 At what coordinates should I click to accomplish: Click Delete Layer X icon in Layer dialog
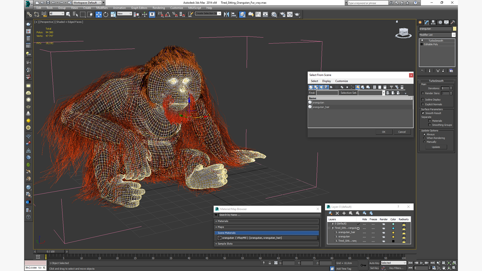[x=337, y=213]
